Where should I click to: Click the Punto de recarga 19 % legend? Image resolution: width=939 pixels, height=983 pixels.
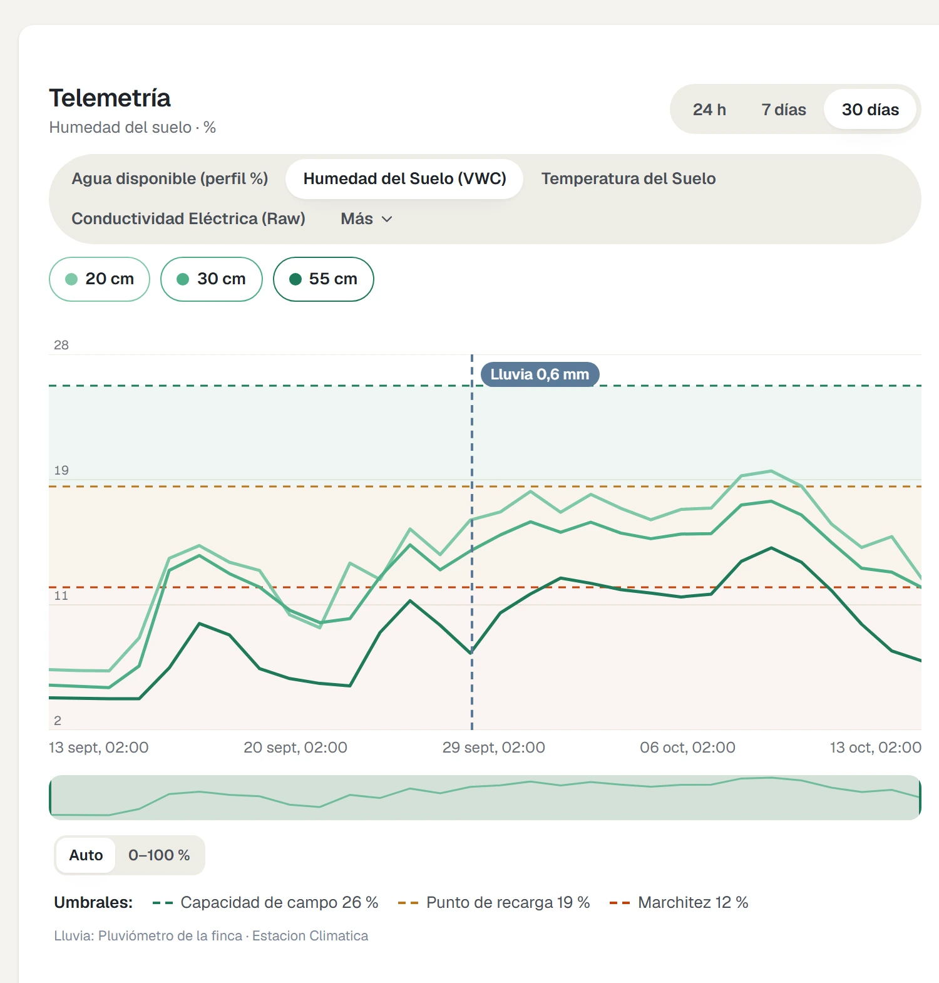click(494, 902)
